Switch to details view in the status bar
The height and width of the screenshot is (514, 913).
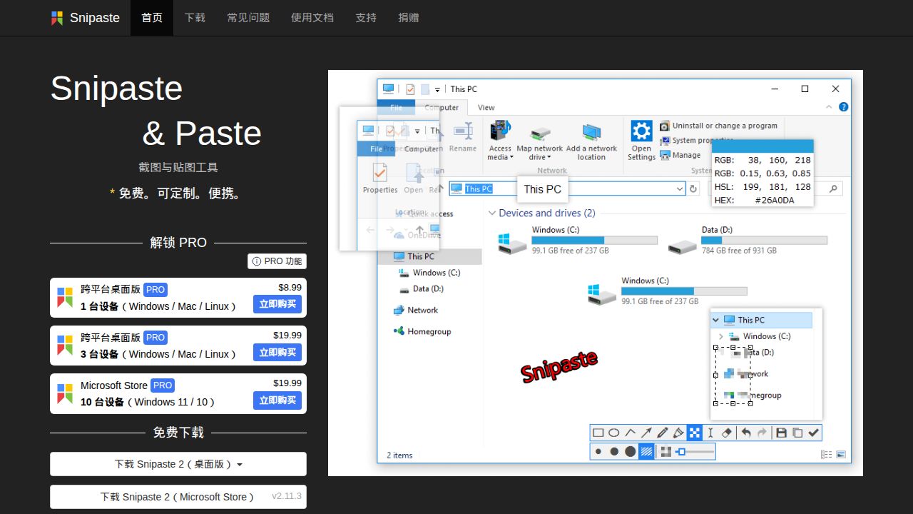pyautogui.click(x=827, y=454)
